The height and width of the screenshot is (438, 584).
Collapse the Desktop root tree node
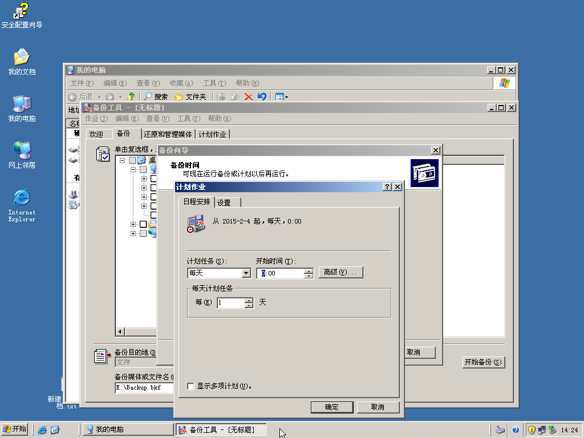click(x=122, y=160)
